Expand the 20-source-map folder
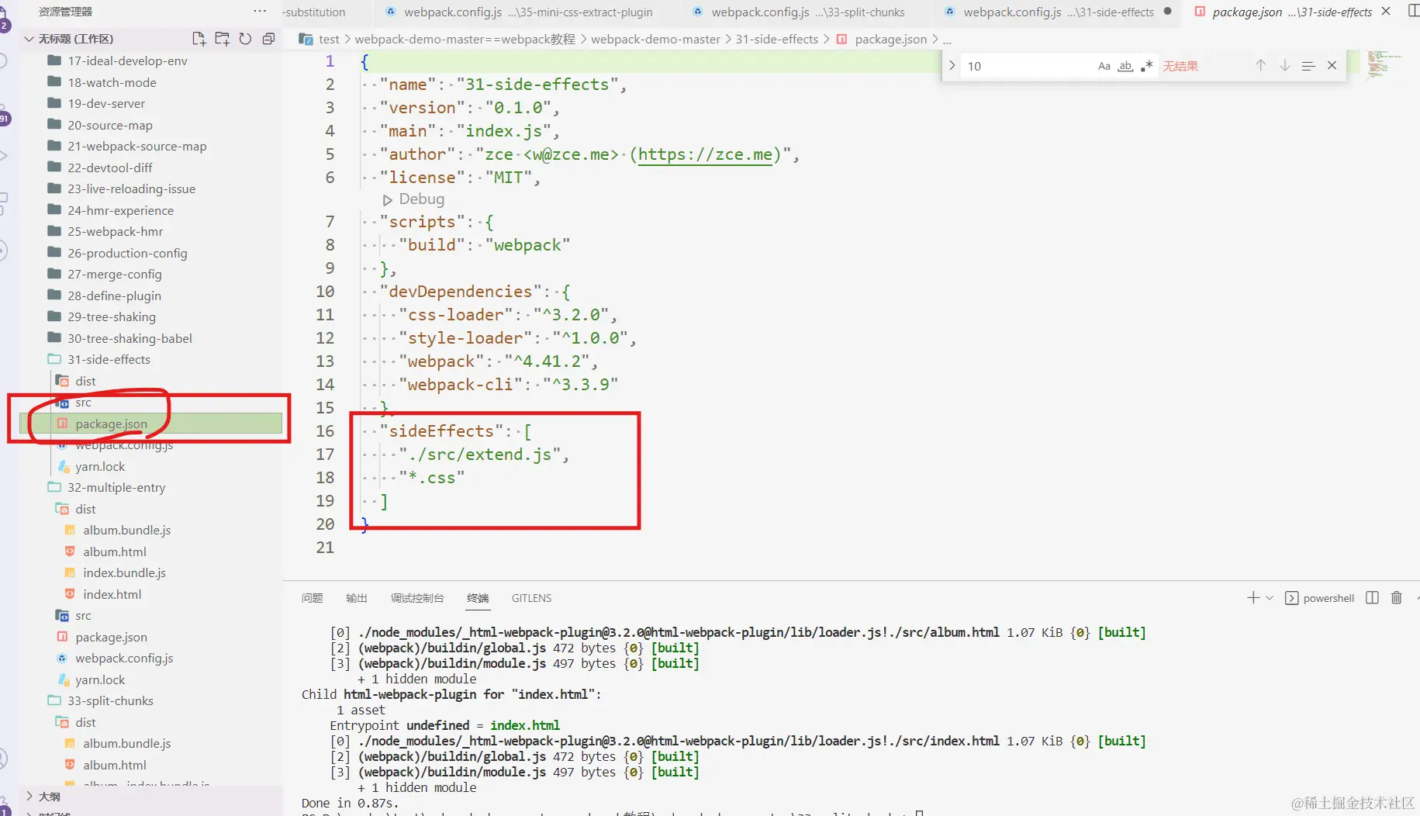The width and height of the screenshot is (1420, 816). 110,125
